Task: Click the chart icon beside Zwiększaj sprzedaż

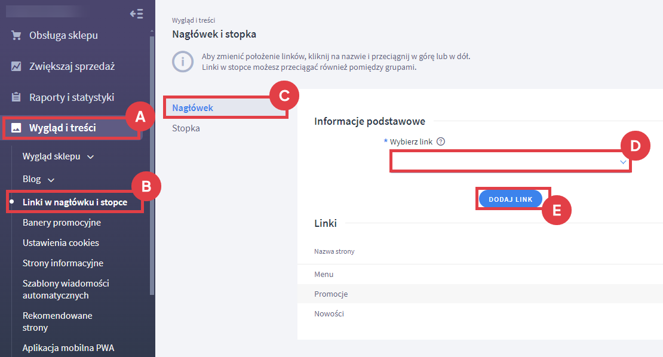Action: click(x=17, y=66)
